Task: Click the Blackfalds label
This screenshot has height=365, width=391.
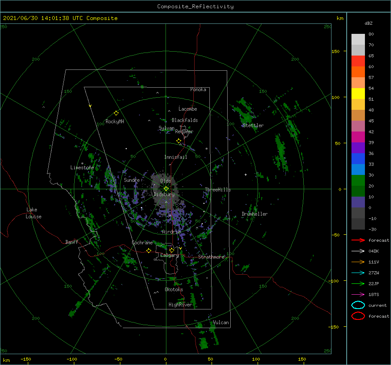Action: [185, 120]
